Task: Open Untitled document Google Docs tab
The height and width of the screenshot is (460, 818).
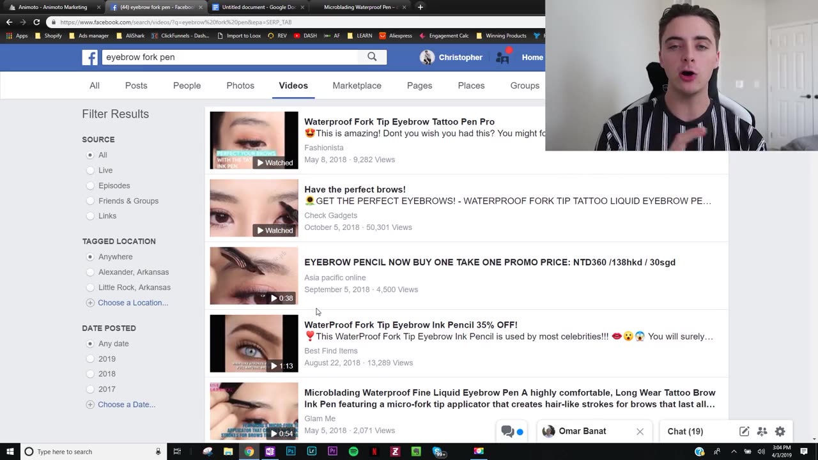Action: pos(258,7)
